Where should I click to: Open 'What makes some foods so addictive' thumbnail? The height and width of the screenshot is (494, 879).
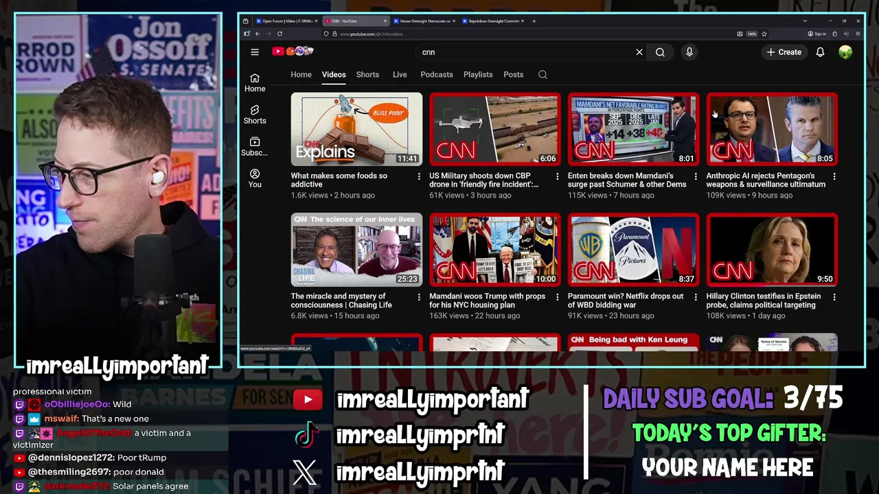pyautogui.click(x=356, y=129)
